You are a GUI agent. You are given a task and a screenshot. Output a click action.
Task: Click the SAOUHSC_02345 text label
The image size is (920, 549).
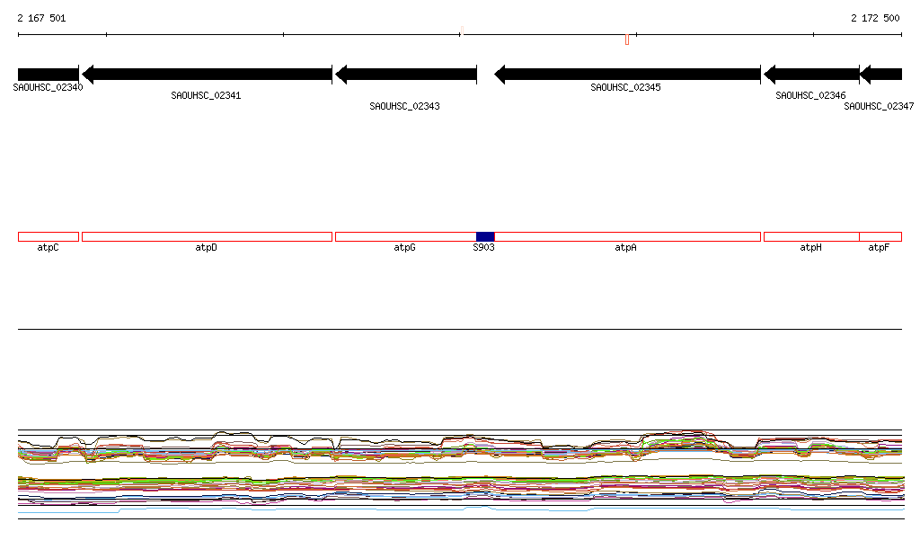[x=625, y=87]
